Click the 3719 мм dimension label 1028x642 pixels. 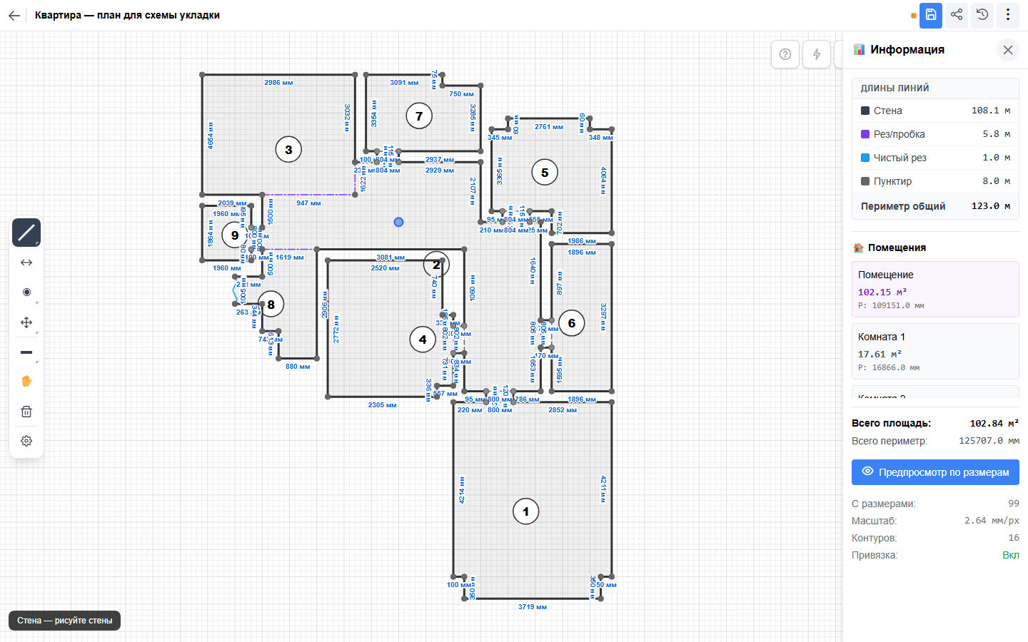533,607
